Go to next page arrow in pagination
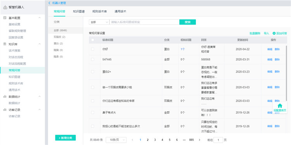Screen dimensions: 291x145 (199, 140)
